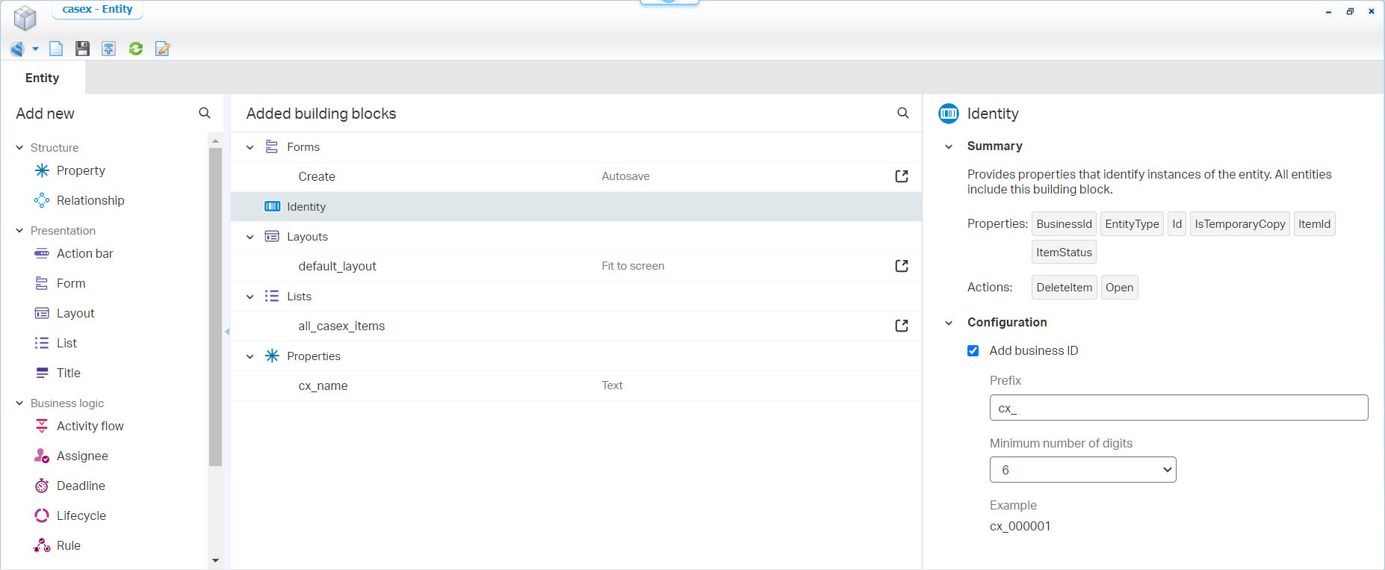
Task: Collapse left panel with splitter arrow
Action: [227, 332]
